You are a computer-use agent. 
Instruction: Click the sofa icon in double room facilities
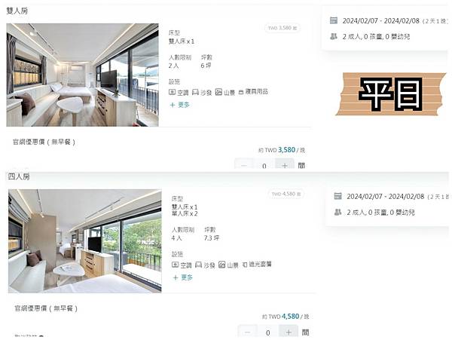(x=195, y=92)
